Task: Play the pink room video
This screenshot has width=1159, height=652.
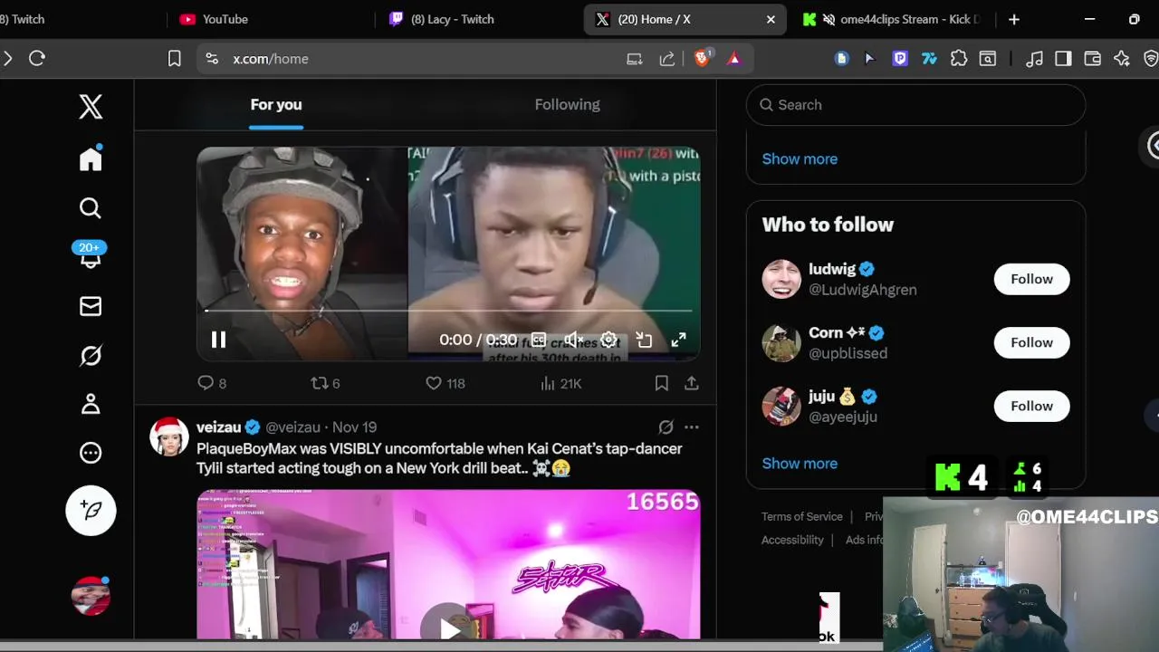Action: point(448,628)
